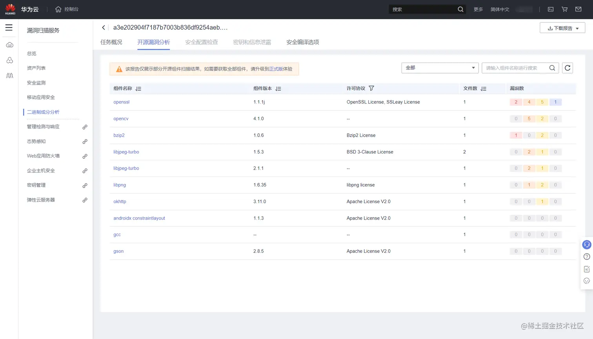
Task: Switch to the 安全配置检查 tab
Action: [x=201, y=42]
